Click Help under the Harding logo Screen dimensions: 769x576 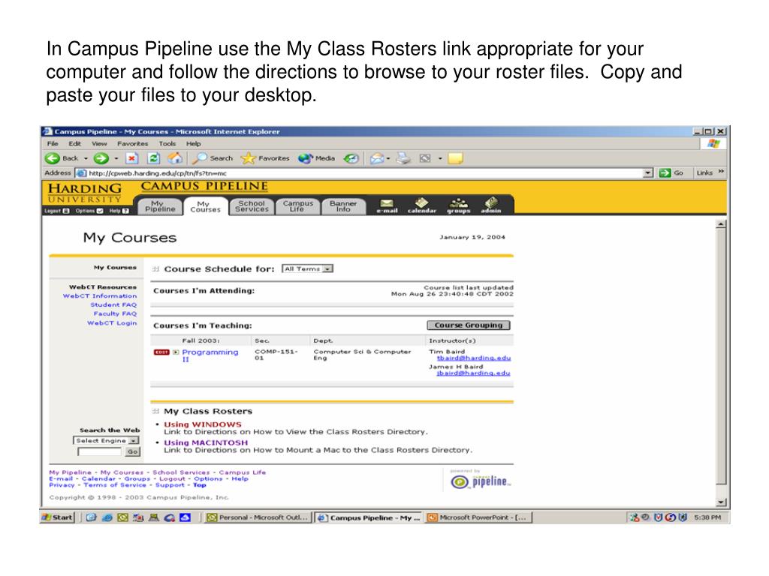(119, 211)
